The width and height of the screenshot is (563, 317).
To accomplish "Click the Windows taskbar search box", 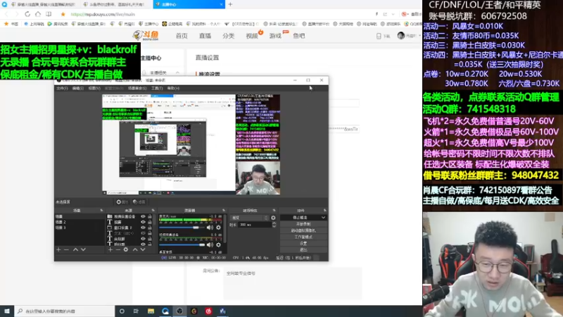I will [x=65, y=311].
